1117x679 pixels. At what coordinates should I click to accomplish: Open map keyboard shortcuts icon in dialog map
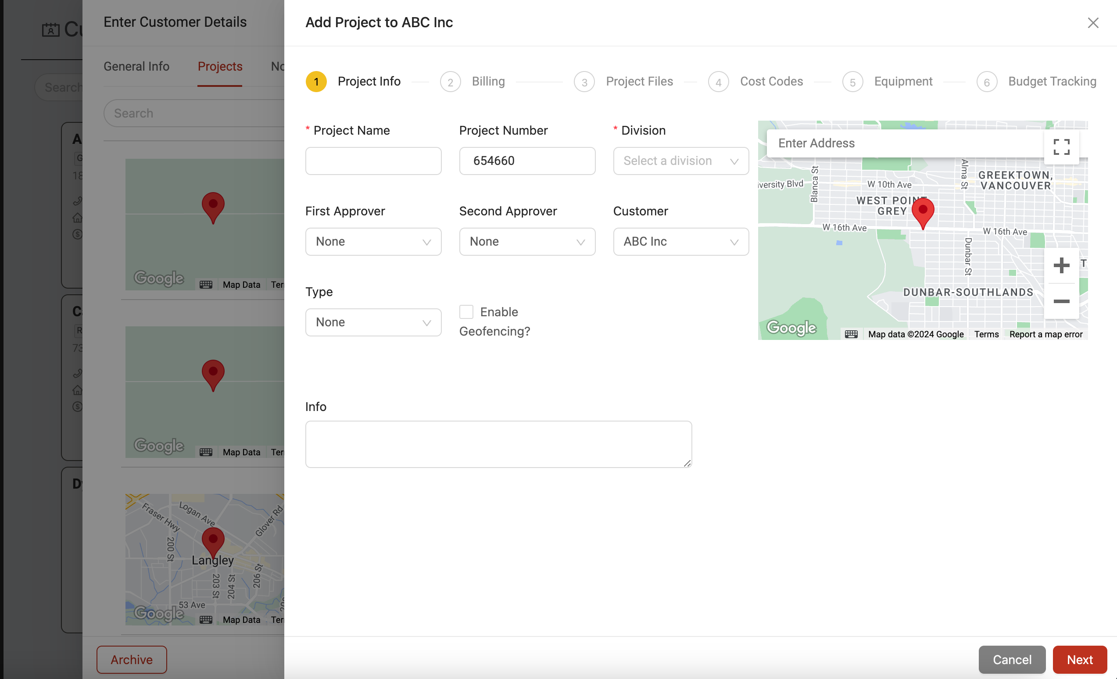[x=851, y=335]
